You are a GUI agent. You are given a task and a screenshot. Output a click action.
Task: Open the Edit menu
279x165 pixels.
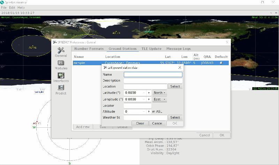click(x=12, y=8)
